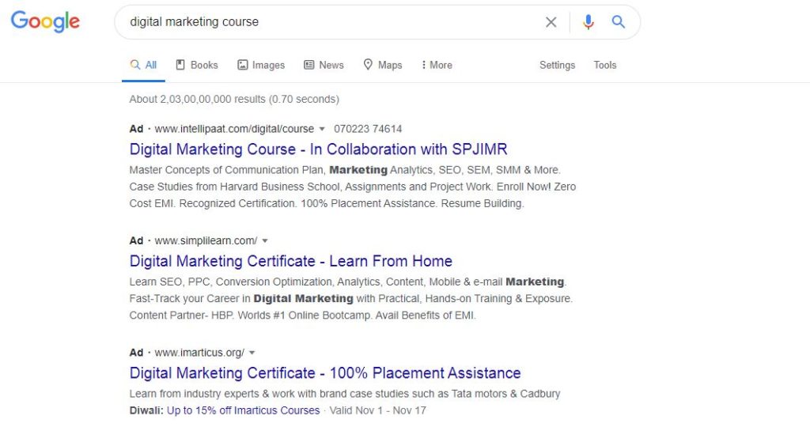Click the Diwali: promotion label

coord(146,410)
